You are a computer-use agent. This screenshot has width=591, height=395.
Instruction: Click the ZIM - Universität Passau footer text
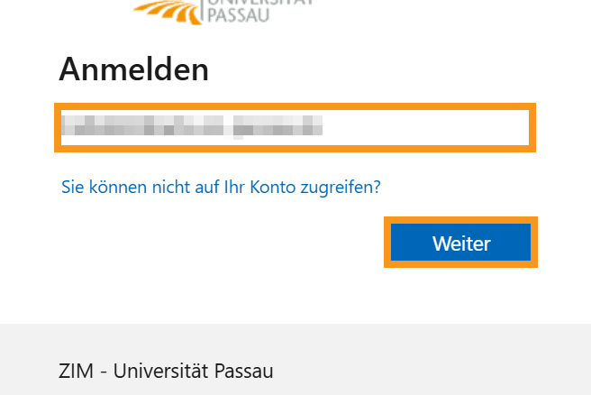tap(166, 371)
